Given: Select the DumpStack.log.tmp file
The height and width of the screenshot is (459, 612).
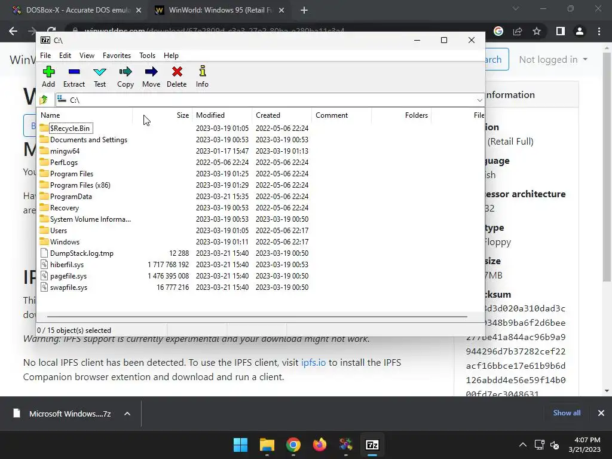Looking at the screenshot, I should coord(81,253).
